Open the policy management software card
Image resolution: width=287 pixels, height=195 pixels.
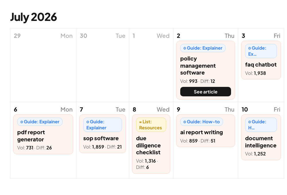[x=205, y=70]
